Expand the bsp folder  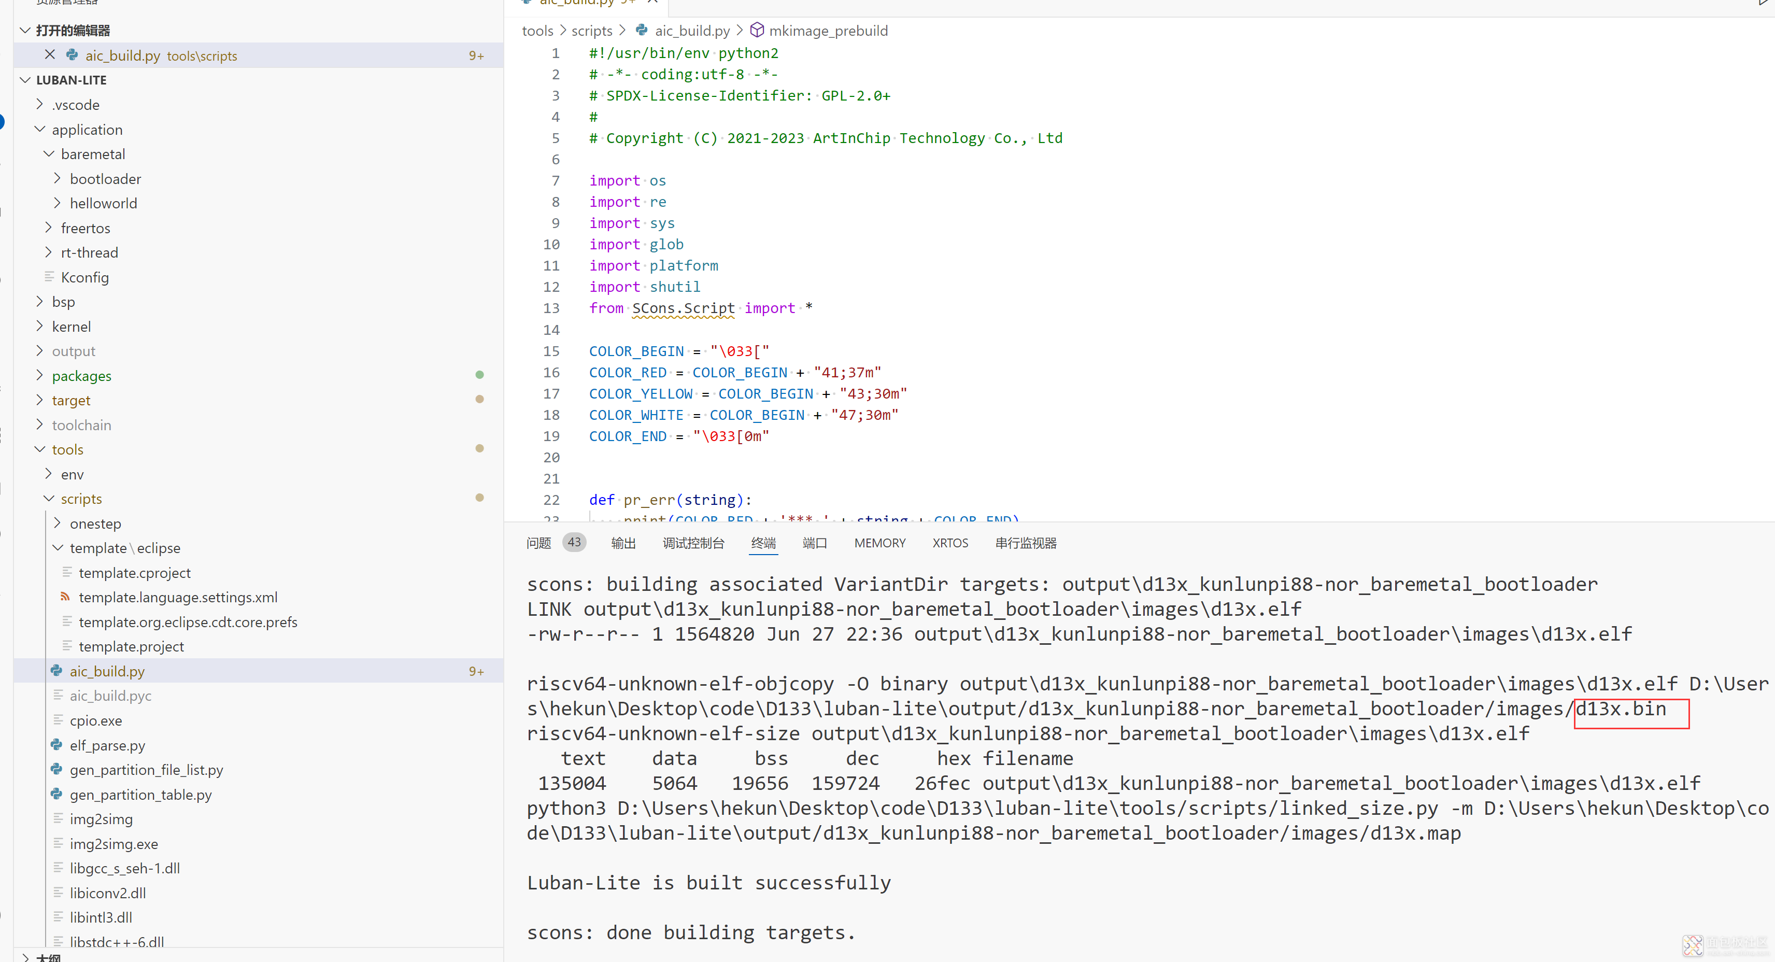(x=39, y=301)
